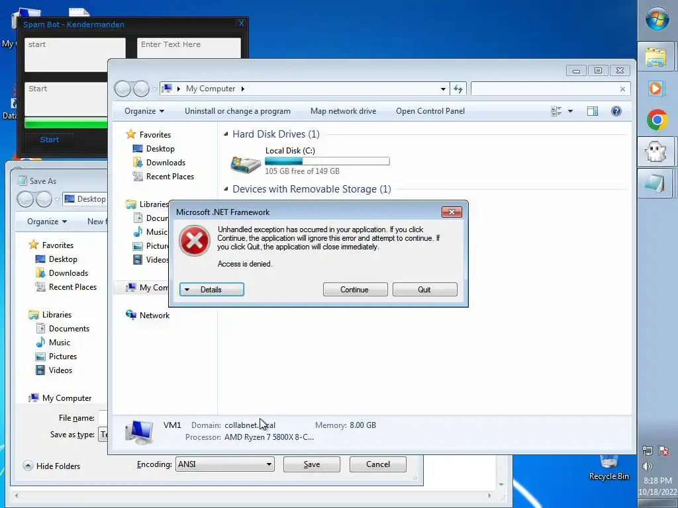Select Desktop in the Save As sidebar
This screenshot has height=508, width=678.
63,259
